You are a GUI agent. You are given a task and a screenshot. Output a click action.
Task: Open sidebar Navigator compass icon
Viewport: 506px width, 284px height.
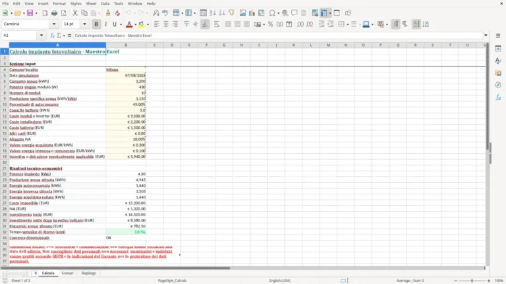pyautogui.click(x=498, y=85)
